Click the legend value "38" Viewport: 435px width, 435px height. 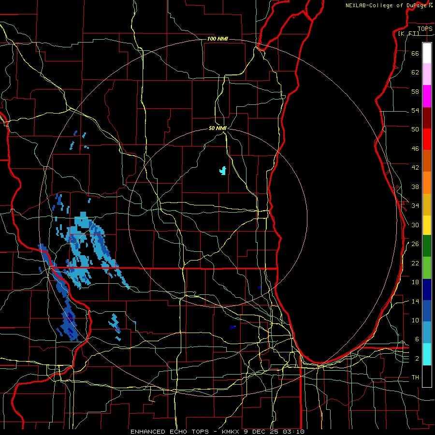click(x=415, y=187)
